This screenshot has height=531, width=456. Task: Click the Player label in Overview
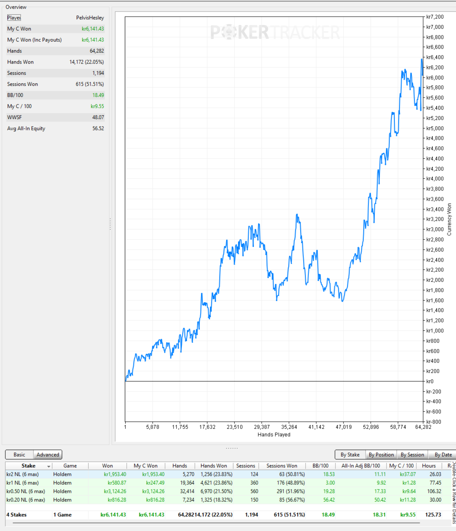(x=14, y=18)
